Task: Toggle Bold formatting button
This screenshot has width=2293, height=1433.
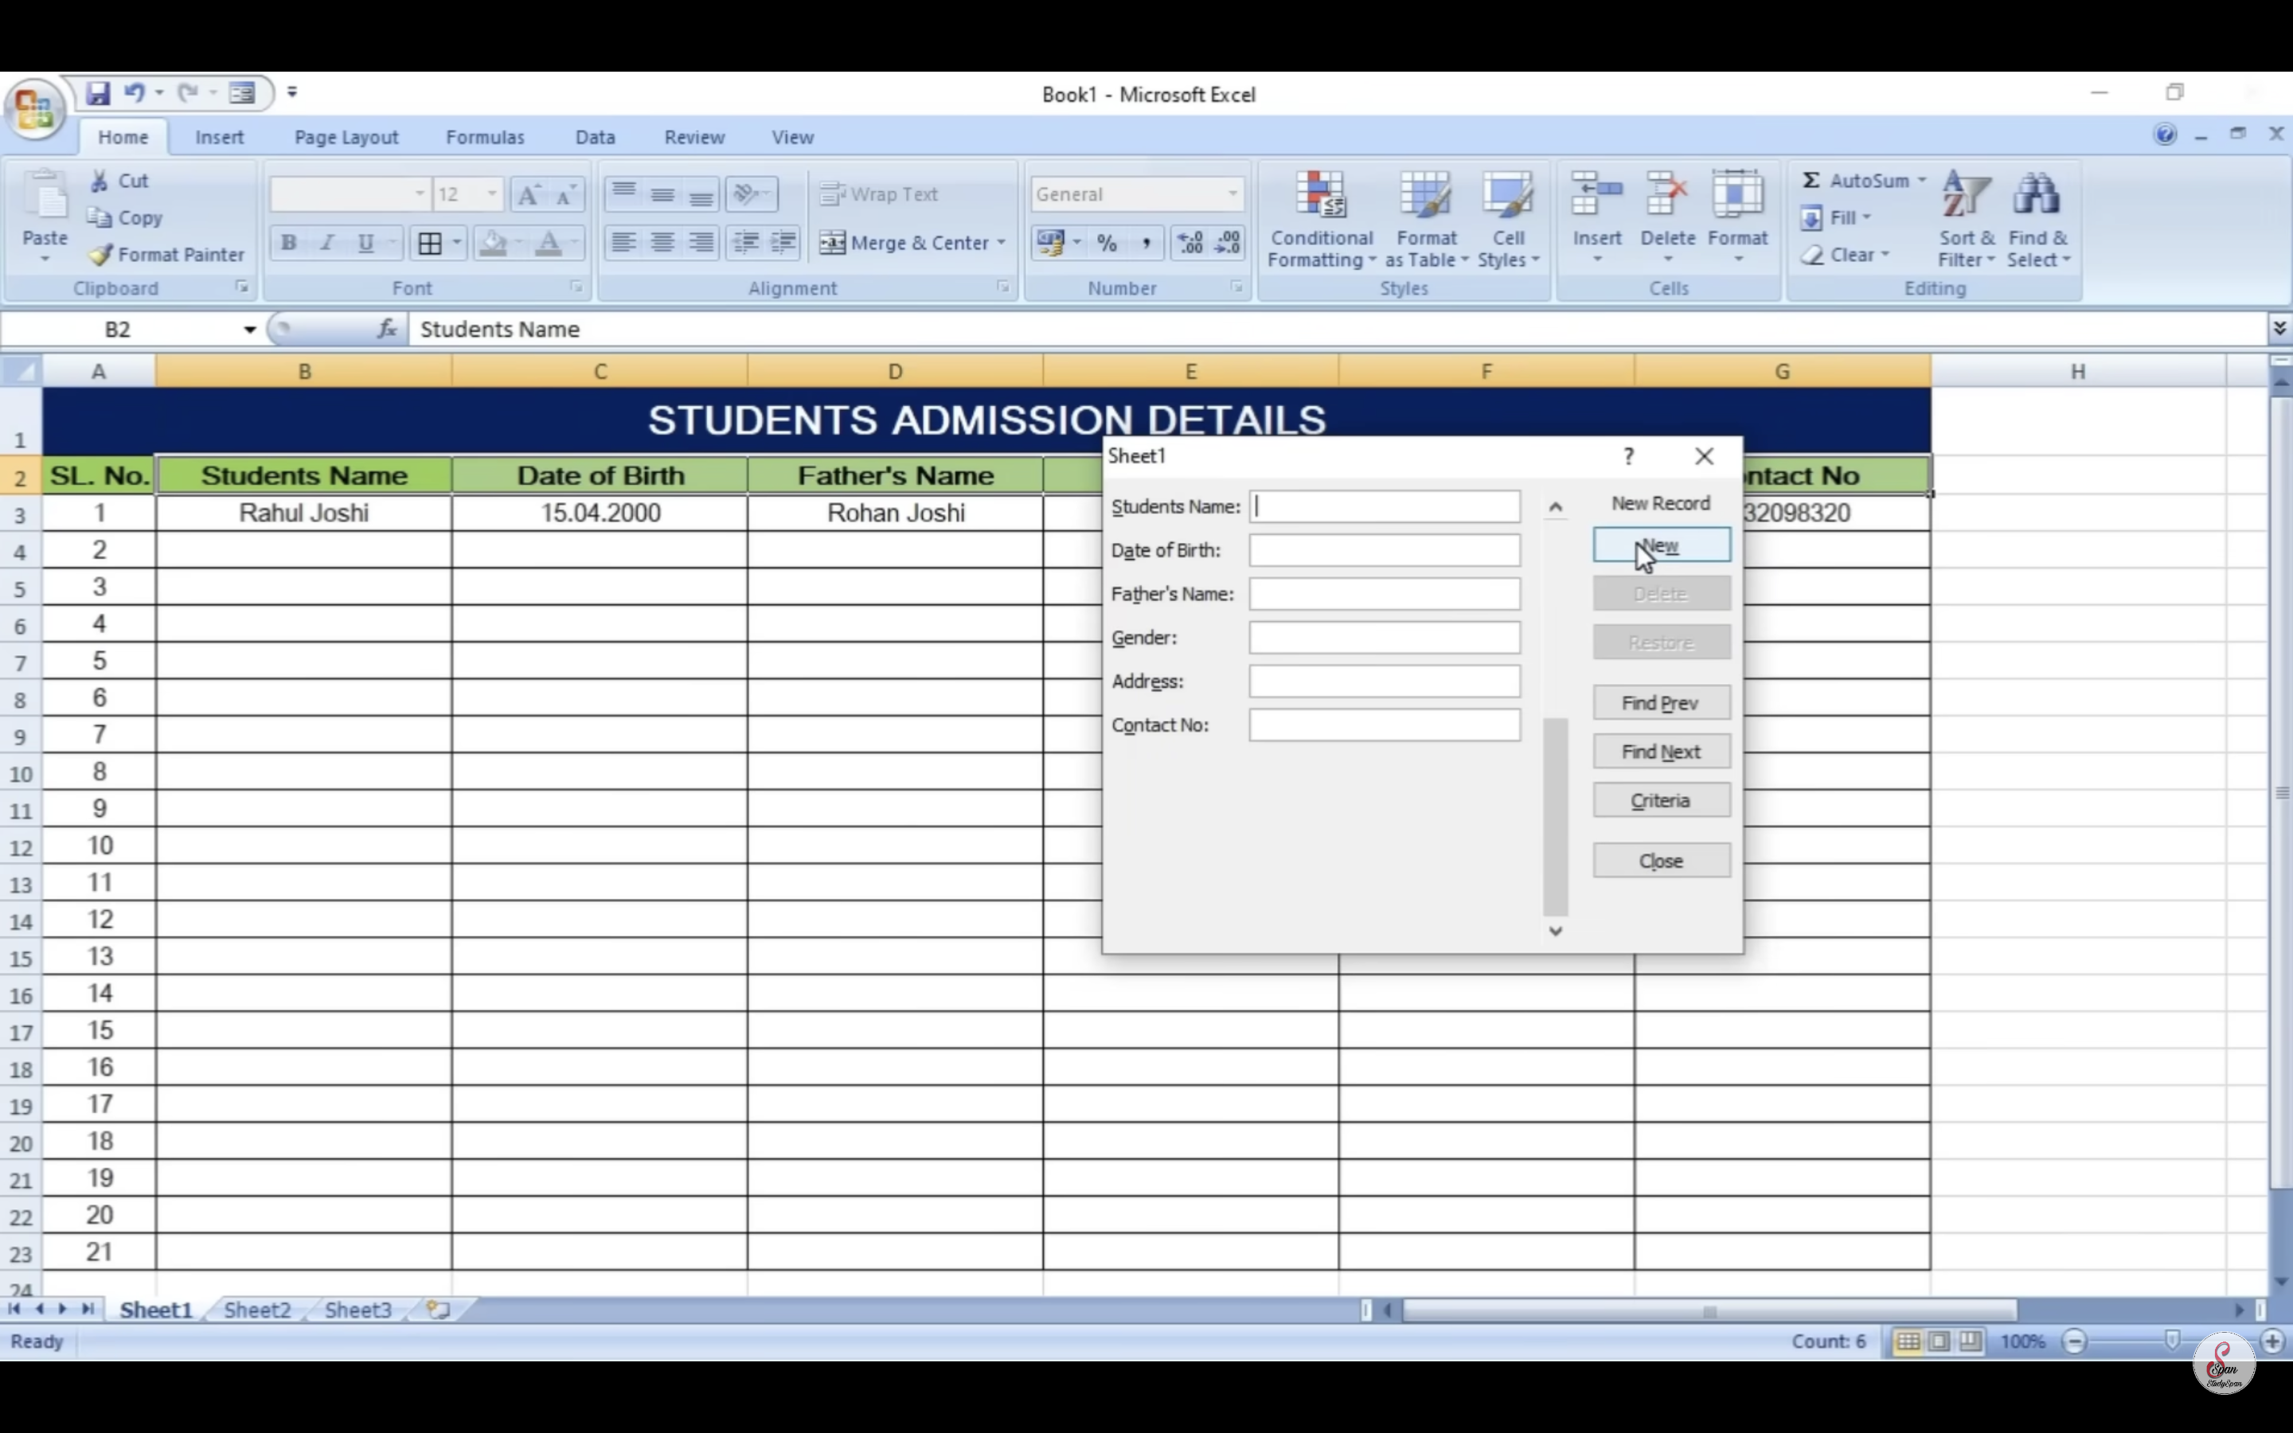Action: 289,243
